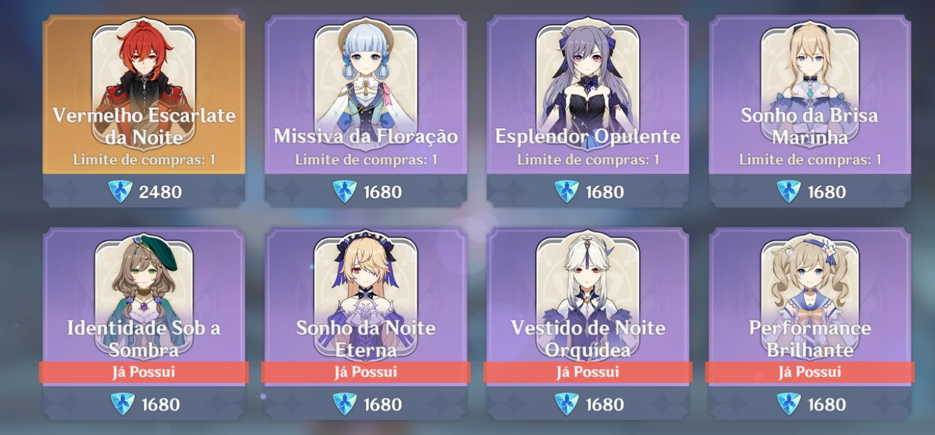Click the 2480 price bar for Diluc outfit
Screen dimensions: 935x435
point(144,191)
